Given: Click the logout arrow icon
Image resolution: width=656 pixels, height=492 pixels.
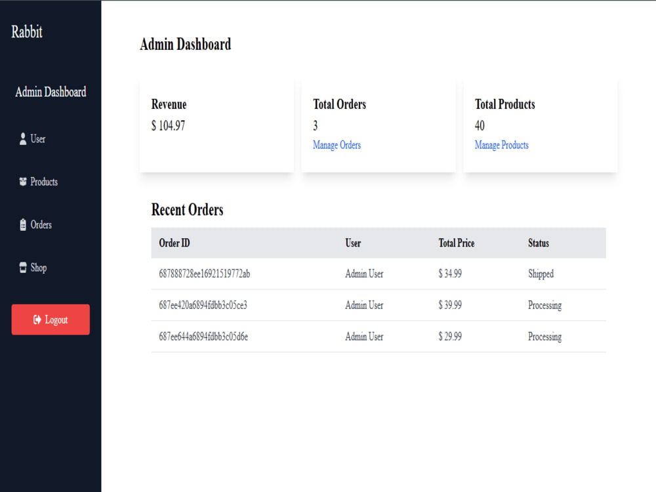Looking at the screenshot, I should pyautogui.click(x=37, y=319).
